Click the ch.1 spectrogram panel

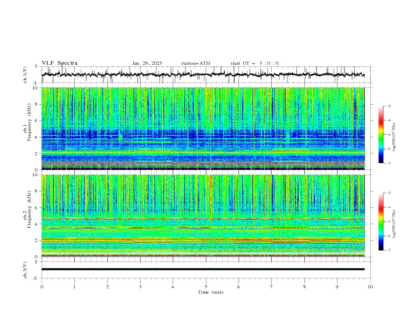coord(203,128)
